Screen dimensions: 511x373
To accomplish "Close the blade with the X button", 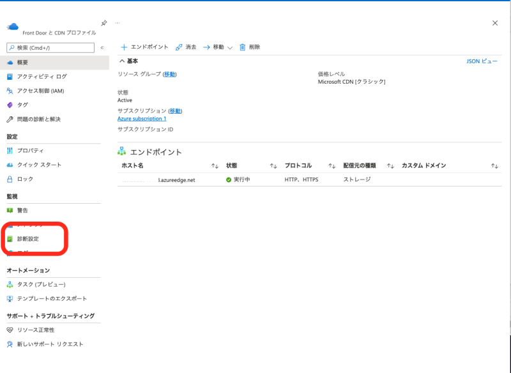I will pyautogui.click(x=495, y=23).
